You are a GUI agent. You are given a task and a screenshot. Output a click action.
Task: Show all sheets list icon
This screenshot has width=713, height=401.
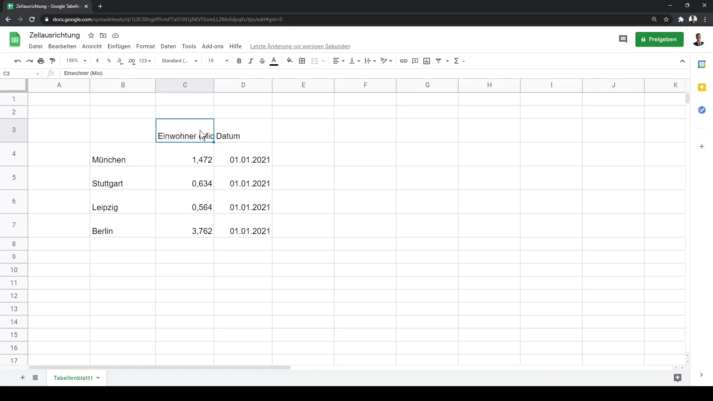tap(35, 378)
